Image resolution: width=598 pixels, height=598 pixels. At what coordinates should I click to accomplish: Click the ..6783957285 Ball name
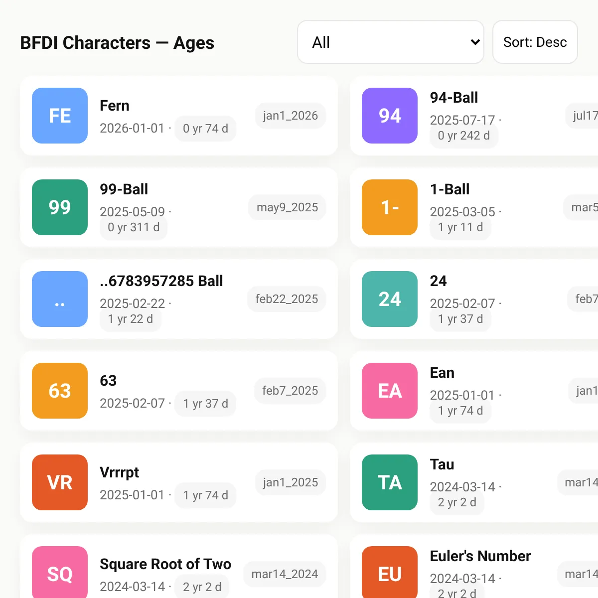(x=161, y=281)
